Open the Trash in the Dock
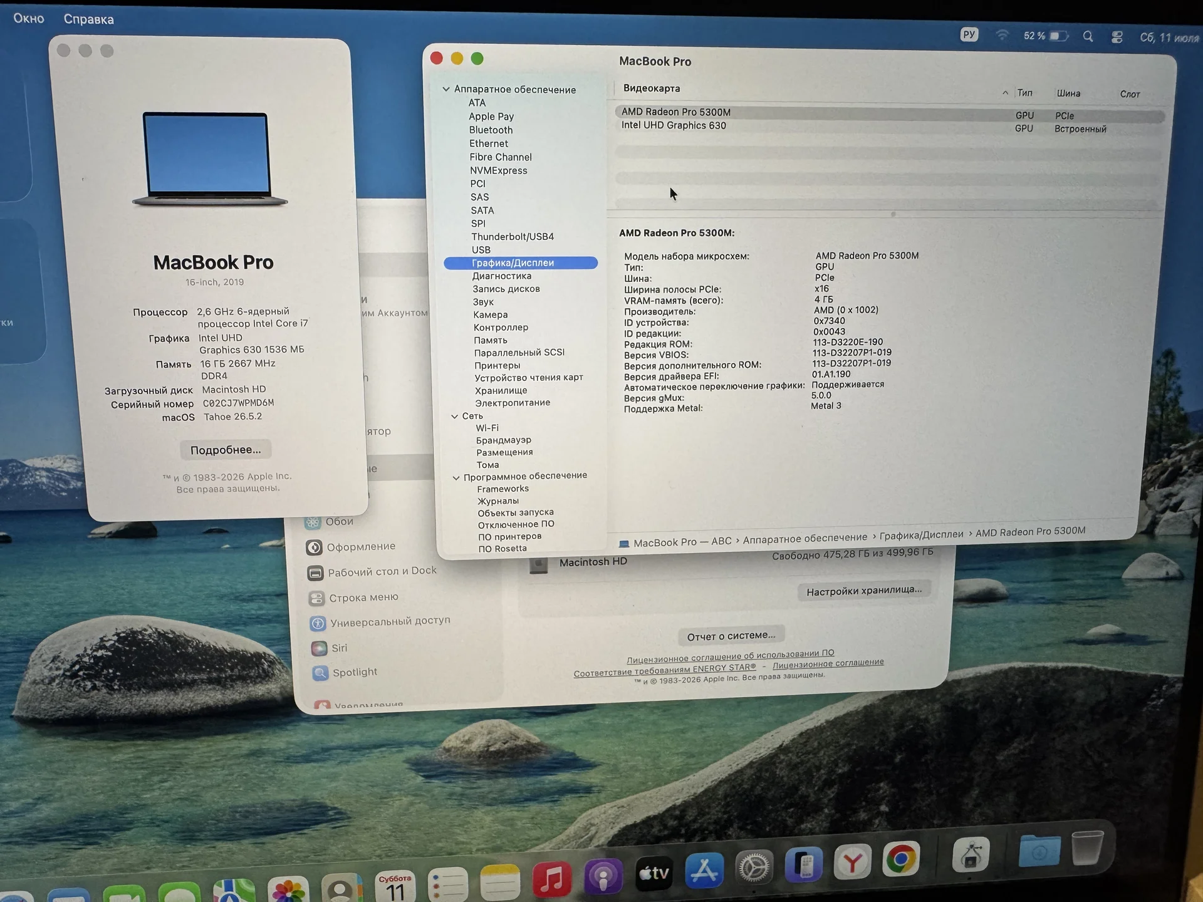Viewport: 1203px width, 902px height. pyautogui.click(x=1088, y=848)
